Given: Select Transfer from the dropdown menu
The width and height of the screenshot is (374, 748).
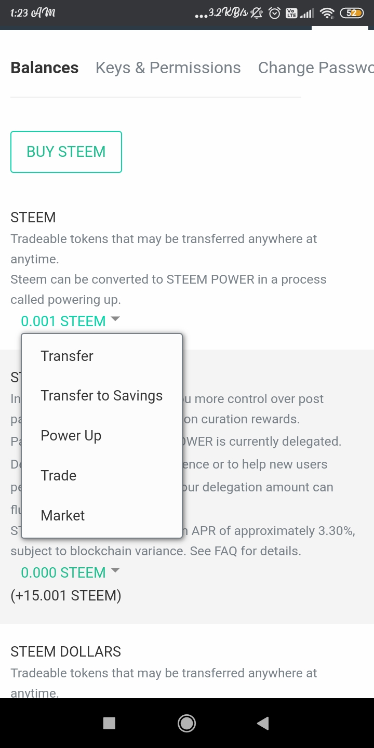Looking at the screenshot, I should (x=67, y=356).
